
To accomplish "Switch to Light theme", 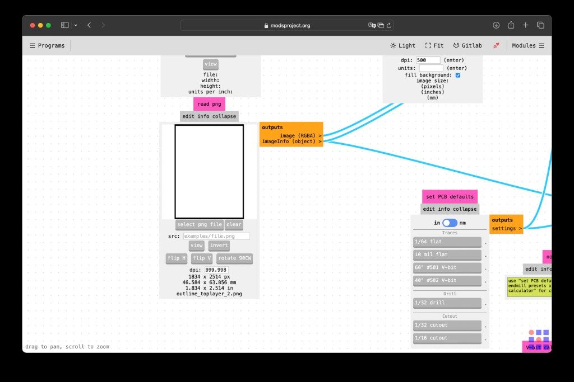I will point(402,46).
